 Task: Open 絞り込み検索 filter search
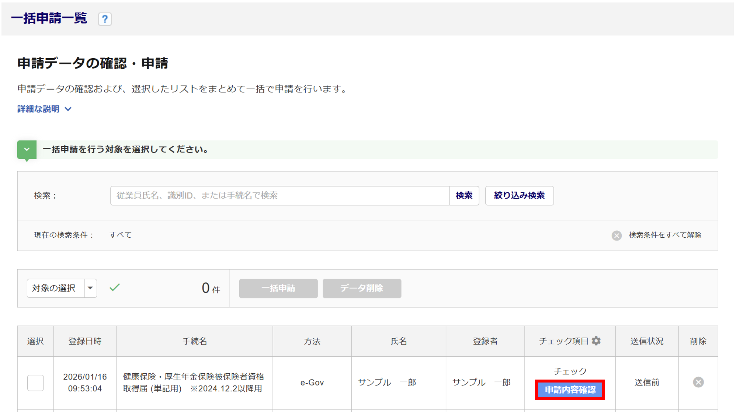click(519, 196)
